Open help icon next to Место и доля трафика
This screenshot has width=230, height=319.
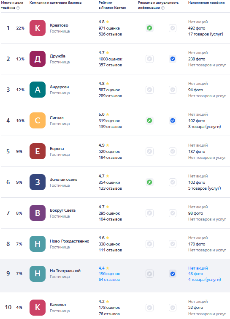pyautogui.click(x=18, y=8)
